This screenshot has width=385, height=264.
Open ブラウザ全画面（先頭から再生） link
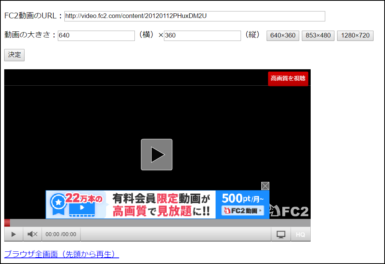(x=62, y=254)
